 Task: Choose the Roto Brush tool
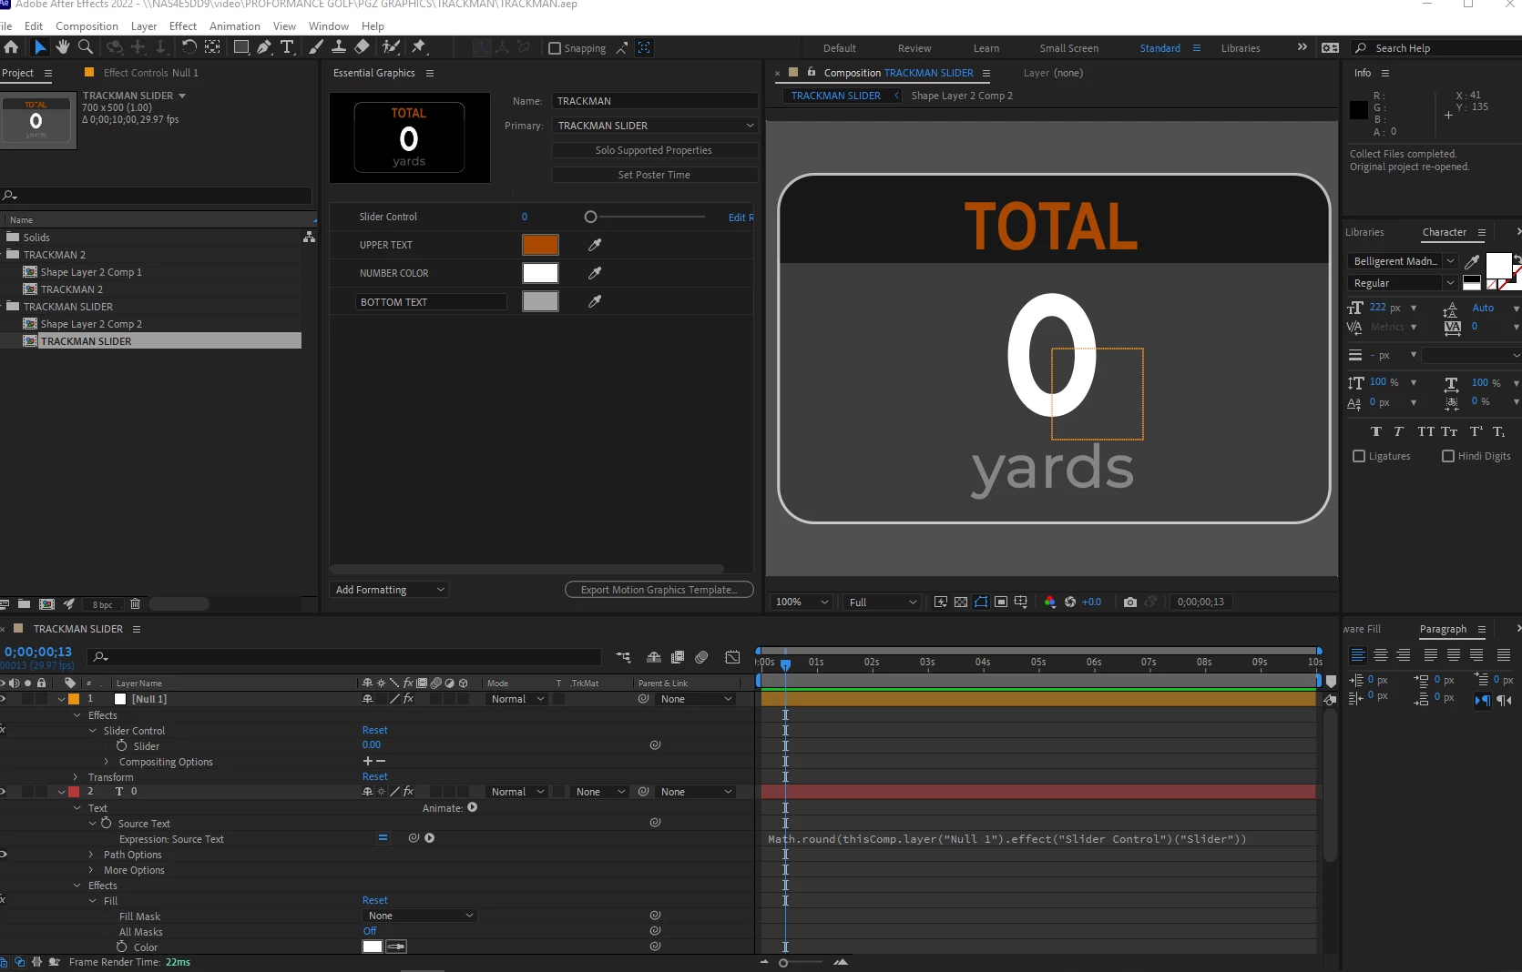click(392, 47)
